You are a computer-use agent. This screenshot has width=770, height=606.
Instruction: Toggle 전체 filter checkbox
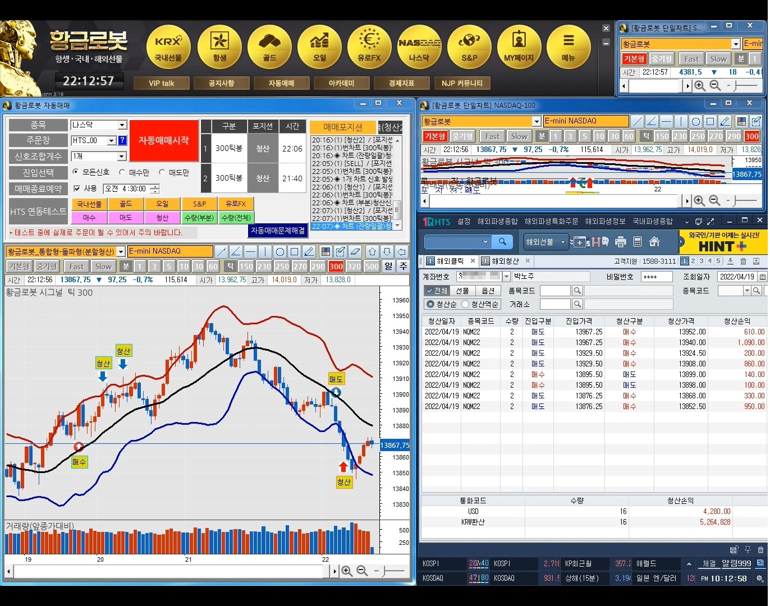coord(437,291)
